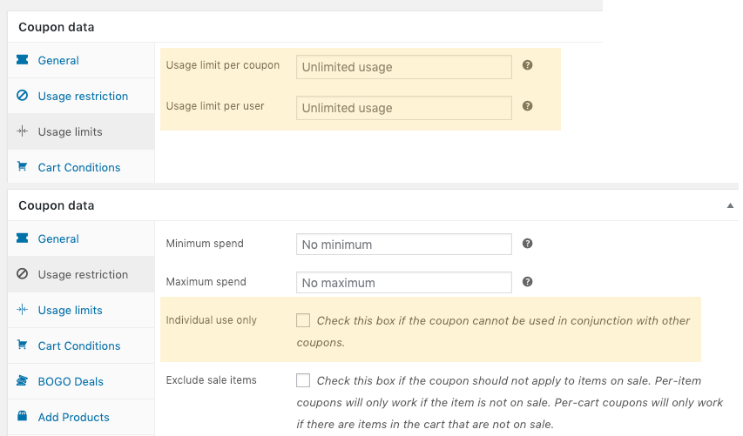
Task: Click the ticket icon of upper General tab
Action: (x=23, y=60)
